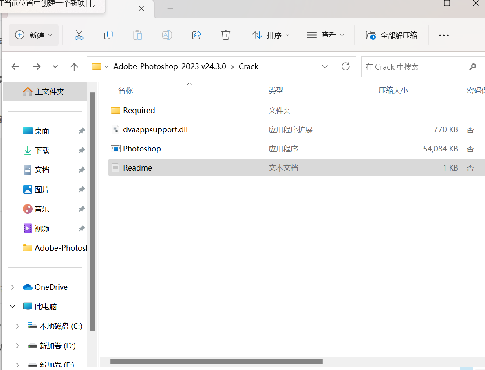Screen dimensions: 485x370
Task: Collapse the 此电脑 tree node
Action: (x=12, y=307)
